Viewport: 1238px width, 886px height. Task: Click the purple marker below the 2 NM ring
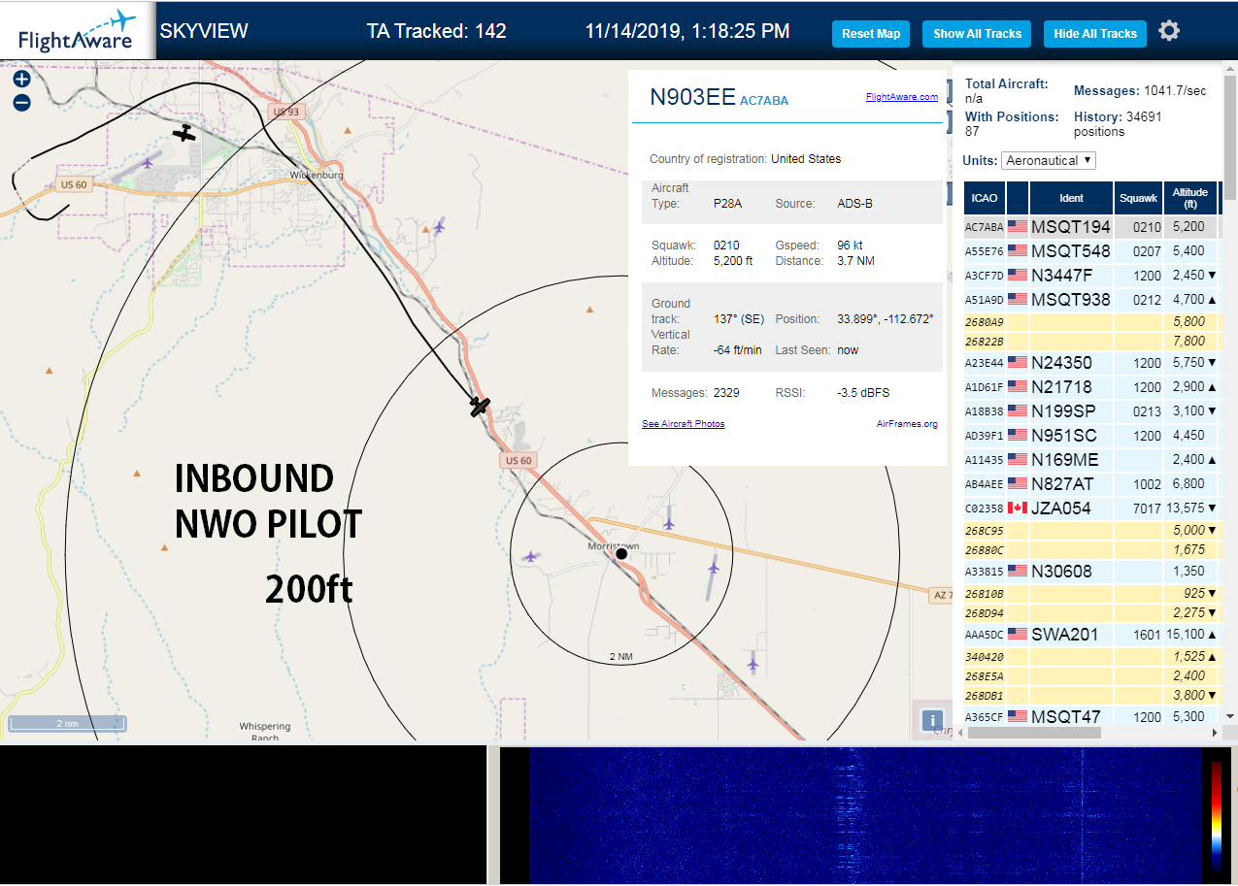(x=753, y=663)
